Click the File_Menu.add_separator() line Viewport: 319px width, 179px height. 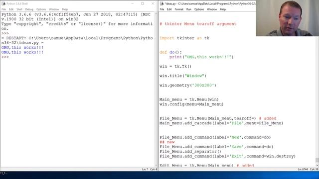click(x=190, y=152)
